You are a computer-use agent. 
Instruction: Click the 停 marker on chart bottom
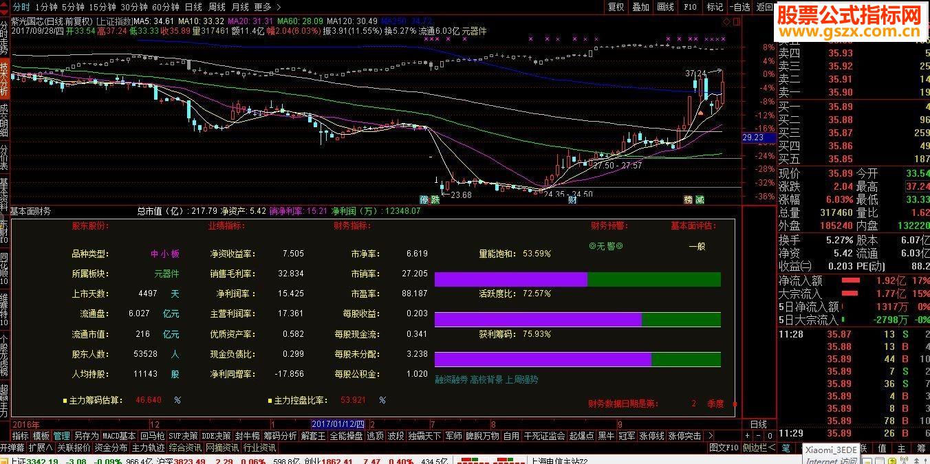[425, 200]
